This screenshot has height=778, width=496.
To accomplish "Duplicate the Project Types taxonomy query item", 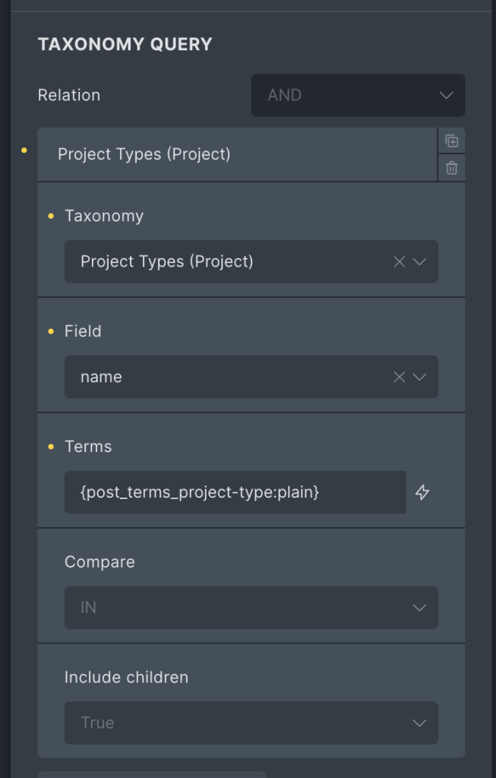I will pyautogui.click(x=451, y=141).
